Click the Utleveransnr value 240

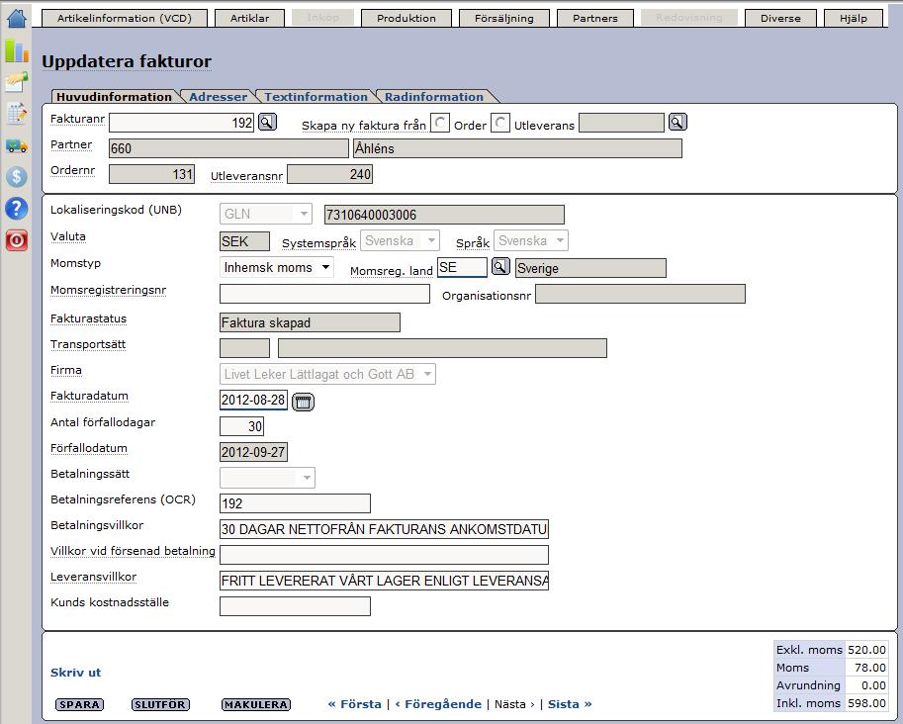[x=330, y=174]
